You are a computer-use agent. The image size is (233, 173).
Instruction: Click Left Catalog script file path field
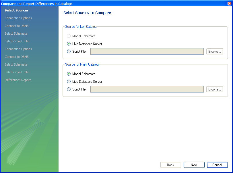click(147, 52)
